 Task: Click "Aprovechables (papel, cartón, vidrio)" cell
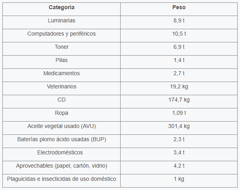click(61, 166)
